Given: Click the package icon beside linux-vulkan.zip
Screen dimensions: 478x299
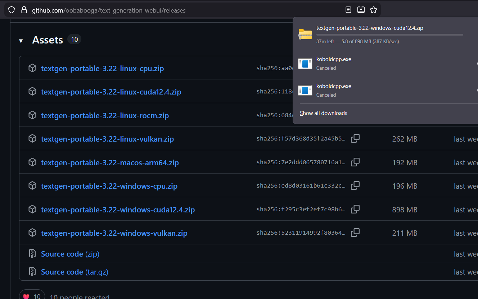Looking at the screenshot, I should point(32,139).
